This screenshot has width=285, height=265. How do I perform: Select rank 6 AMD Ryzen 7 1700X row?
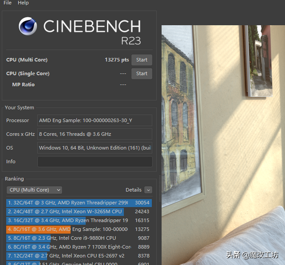tap(79, 247)
